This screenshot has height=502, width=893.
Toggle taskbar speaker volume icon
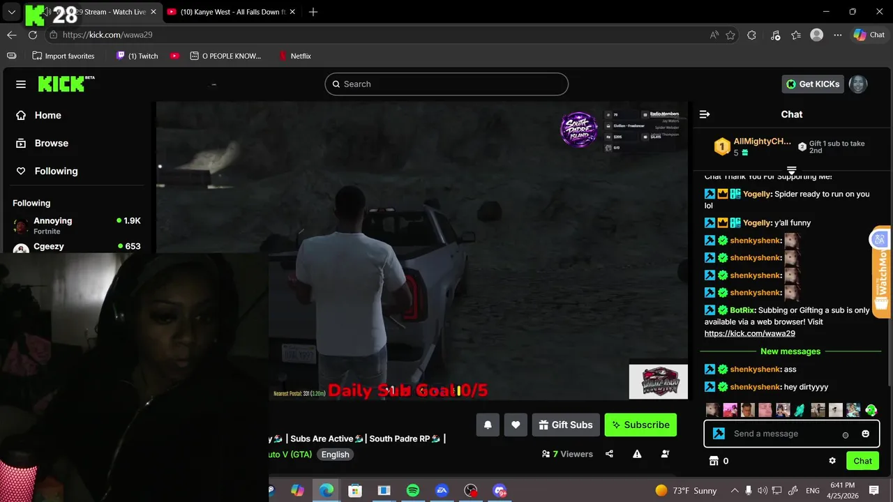[x=763, y=490]
